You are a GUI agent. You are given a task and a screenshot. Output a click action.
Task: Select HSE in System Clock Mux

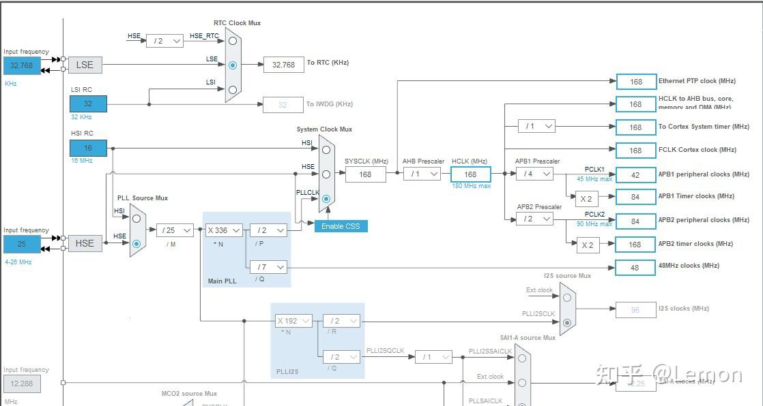click(x=326, y=174)
